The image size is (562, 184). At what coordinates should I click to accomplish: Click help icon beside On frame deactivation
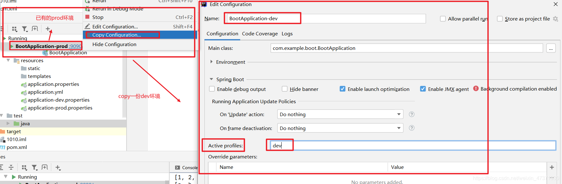412,128
